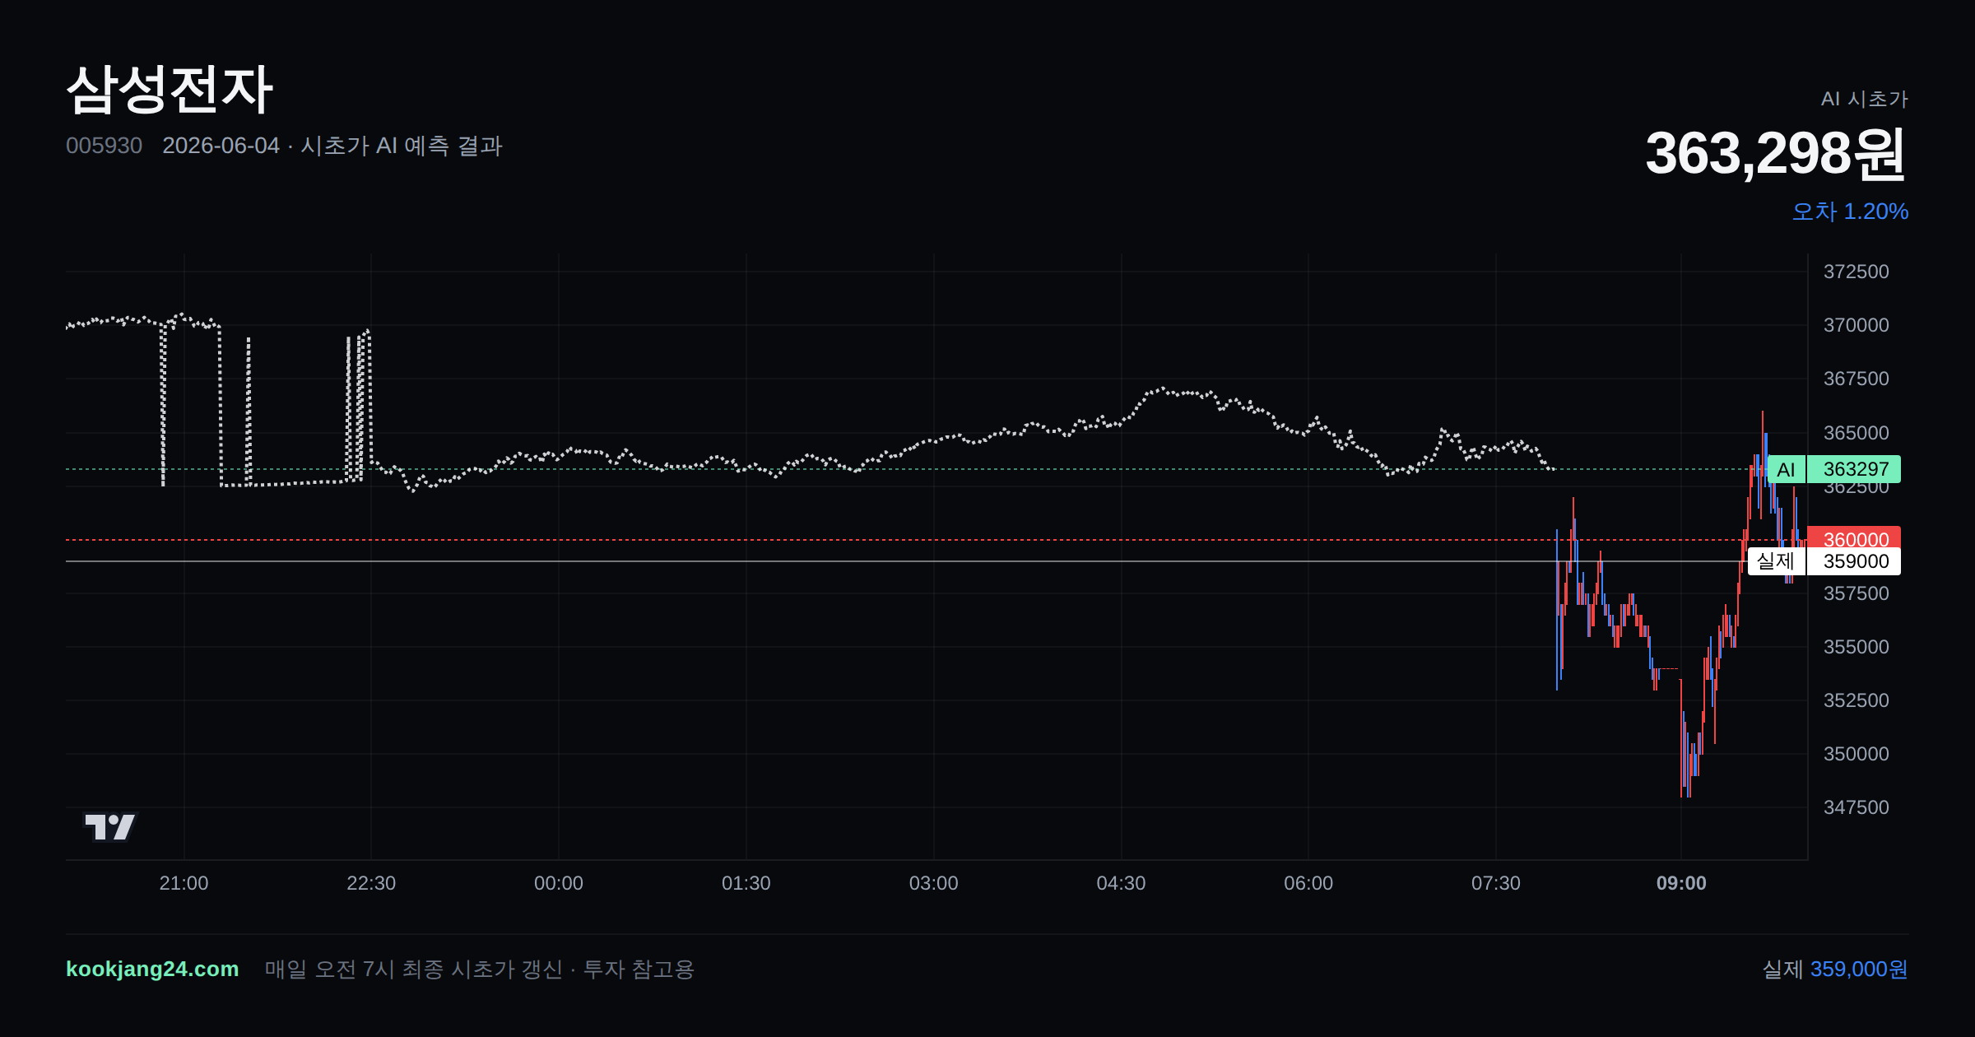Viewport: 1975px width, 1037px height.
Task: Click the green AI 363297 price tag
Action: [x=1833, y=469]
